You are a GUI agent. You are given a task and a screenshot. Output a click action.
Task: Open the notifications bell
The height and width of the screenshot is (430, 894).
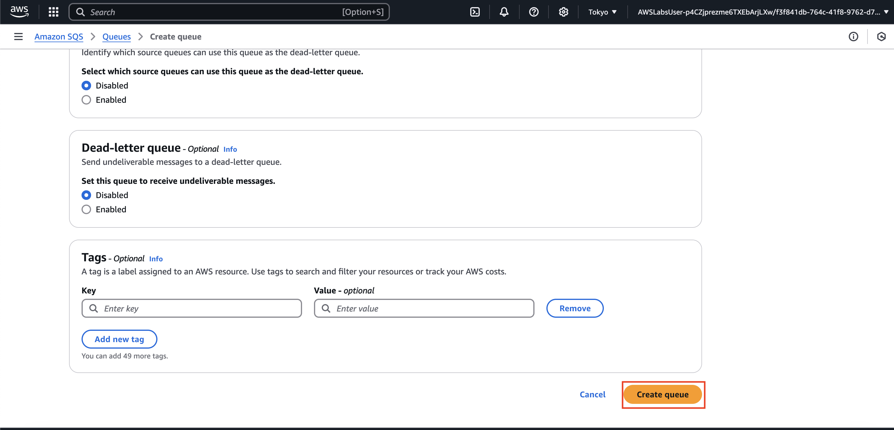point(504,12)
